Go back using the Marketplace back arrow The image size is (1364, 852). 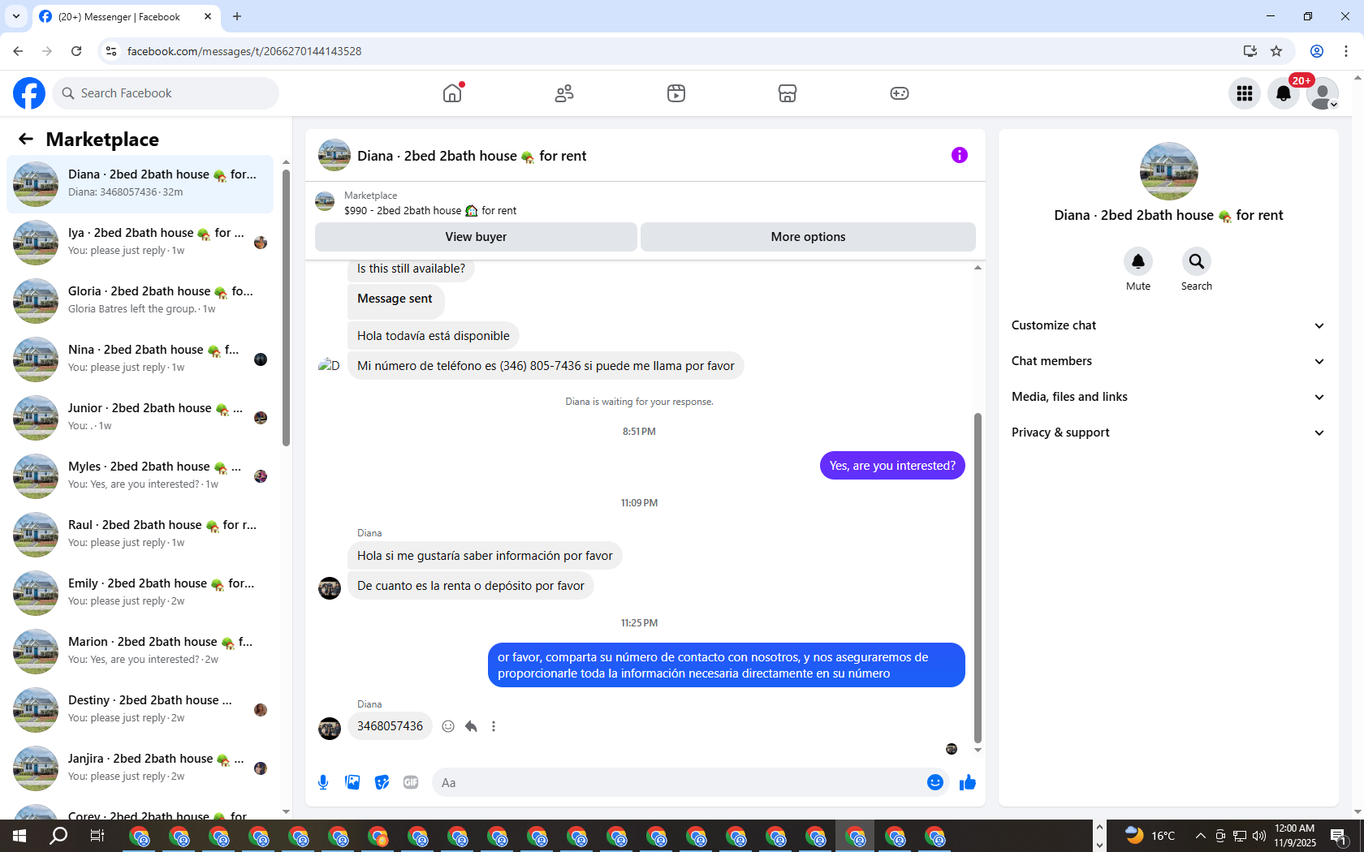coord(26,139)
